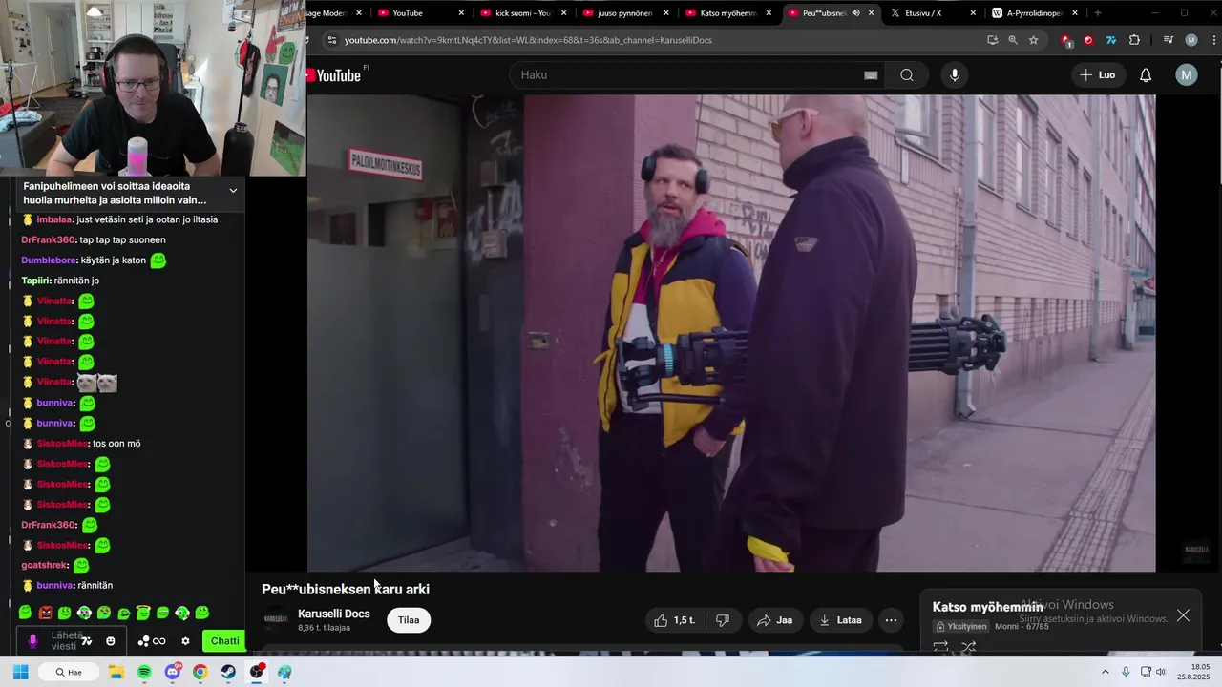
Task: Click the red extension icon with badge 1
Action: (1066, 40)
